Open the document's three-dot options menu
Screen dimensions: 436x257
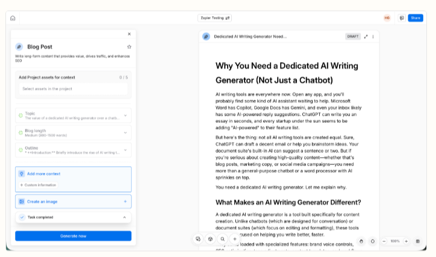click(x=373, y=37)
